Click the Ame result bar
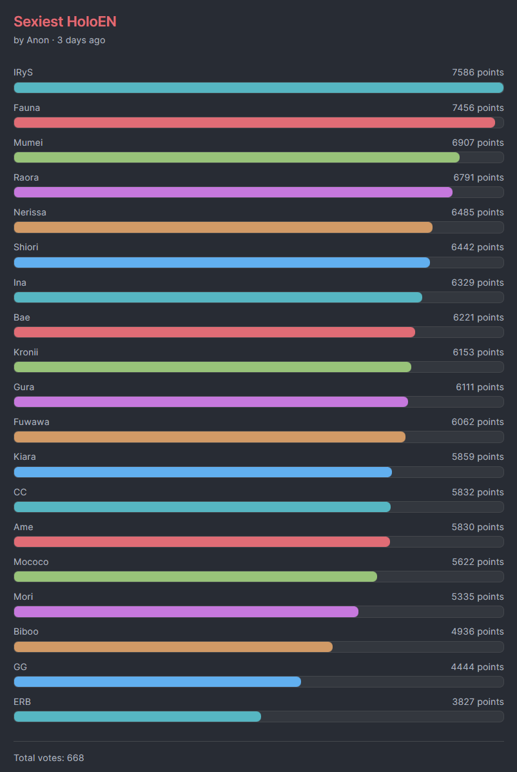The width and height of the screenshot is (517, 772). tap(258, 542)
